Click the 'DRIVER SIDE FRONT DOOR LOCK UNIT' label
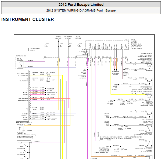The image size is (161, 159). (x=146, y=88)
